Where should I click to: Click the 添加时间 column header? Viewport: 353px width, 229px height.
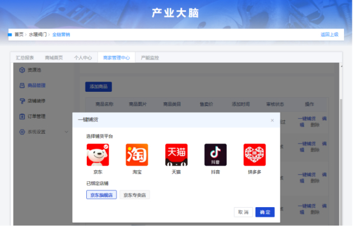pos(241,104)
